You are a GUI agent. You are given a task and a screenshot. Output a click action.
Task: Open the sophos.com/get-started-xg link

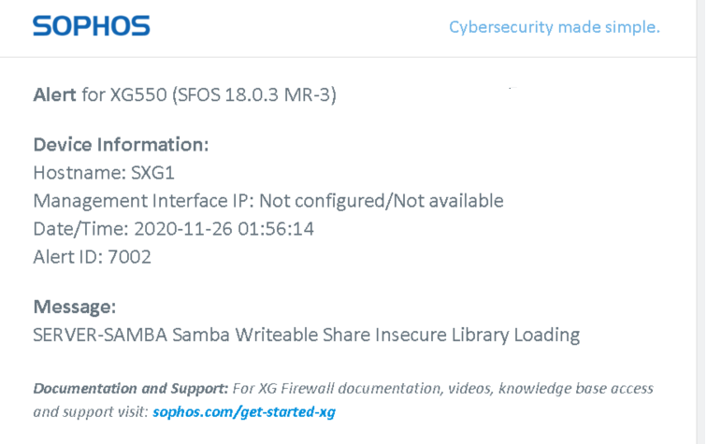[244, 412]
